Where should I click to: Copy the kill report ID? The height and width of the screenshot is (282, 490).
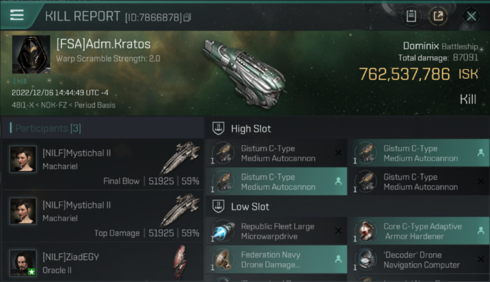point(187,17)
